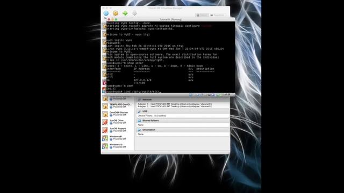Zoom the running VM window with green button
This screenshot has width=344, height=193.
tap(116, 19)
